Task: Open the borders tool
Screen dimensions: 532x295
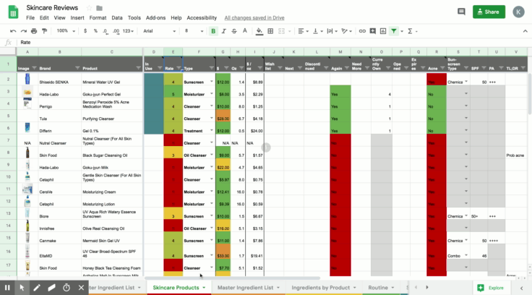Action: (x=270, y=31)
